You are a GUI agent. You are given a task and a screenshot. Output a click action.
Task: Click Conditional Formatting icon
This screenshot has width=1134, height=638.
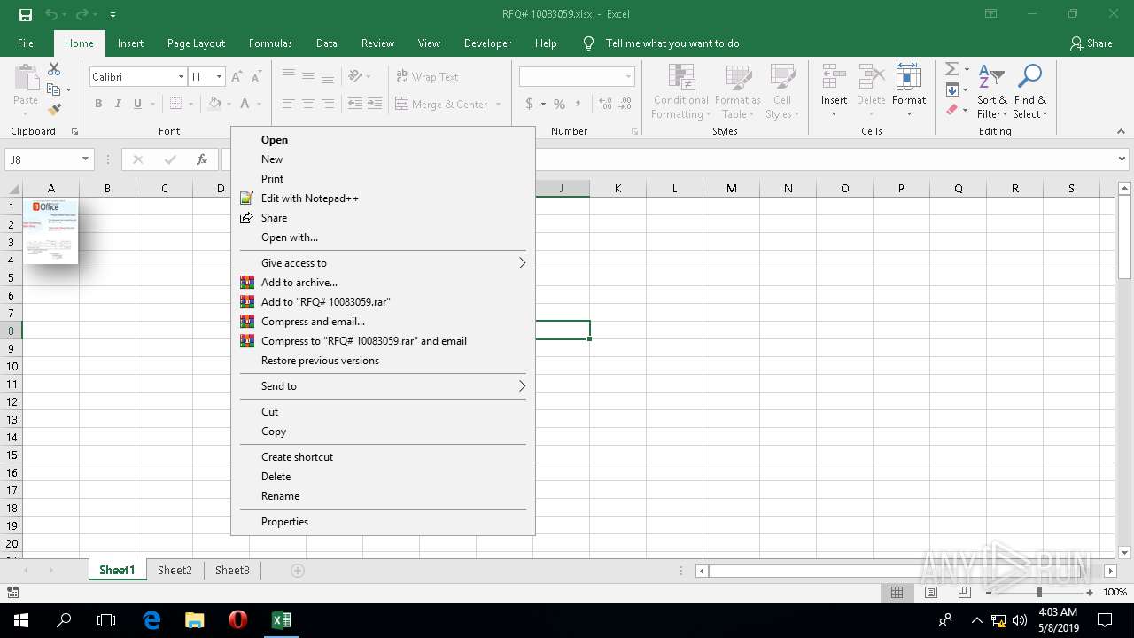tap(681, 79)
